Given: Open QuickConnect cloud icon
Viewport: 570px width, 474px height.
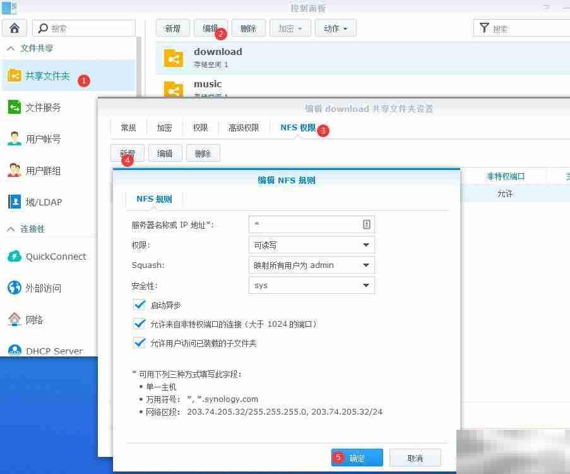Looking at the screenshot, I should coord(14,257).
